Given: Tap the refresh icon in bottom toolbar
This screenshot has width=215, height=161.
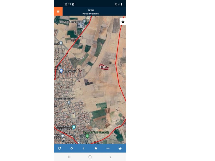Looking at the screenshot, I should [x=60, y=148].
